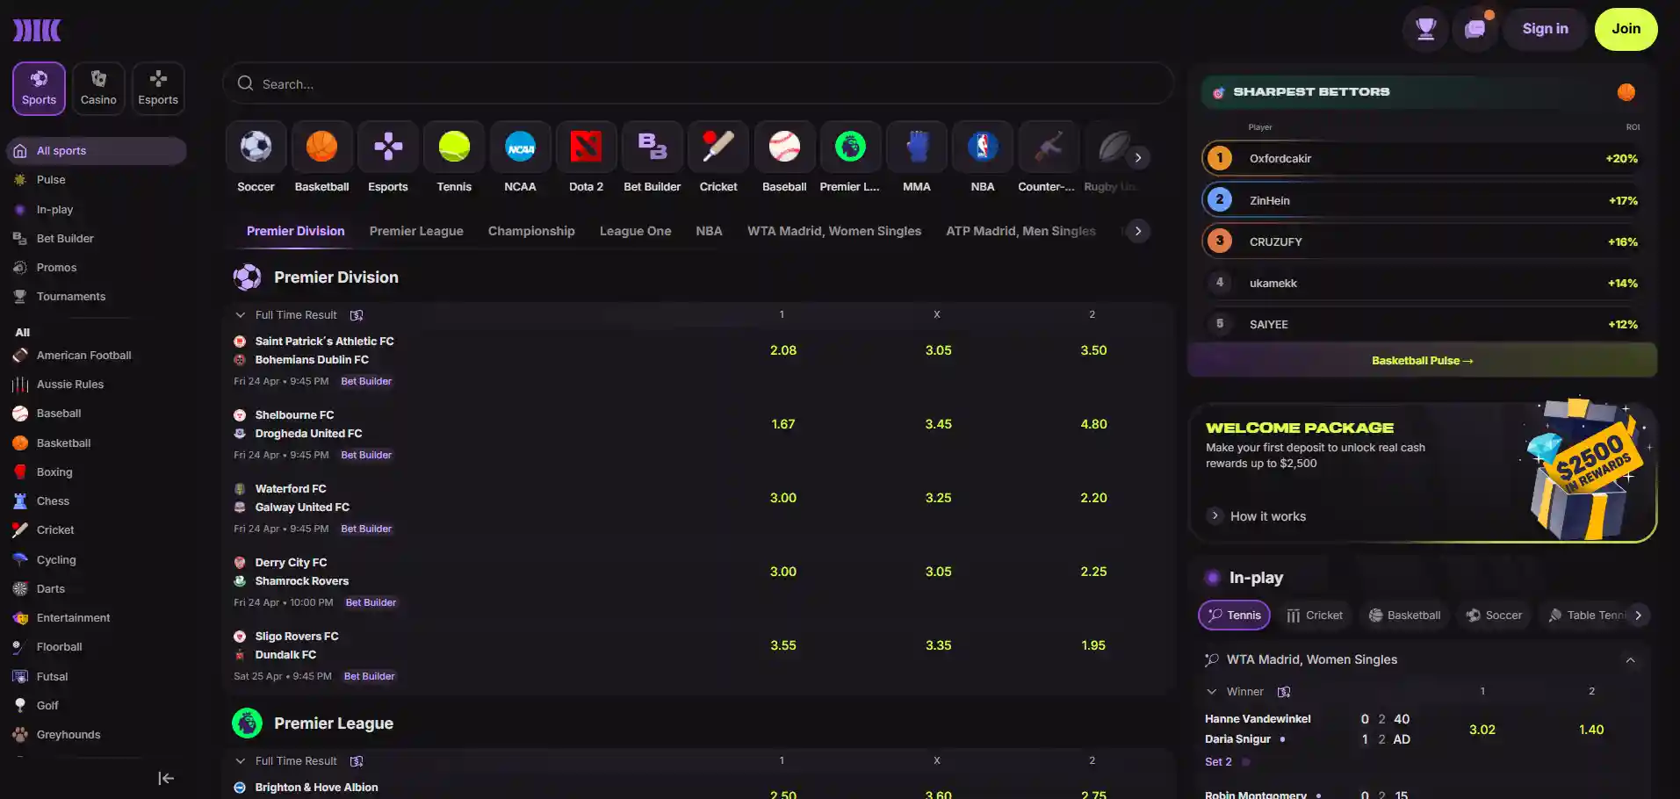Viewport: 1680px width, 799px height.
Task: Expand How it works
Action: pos(1258,516)
